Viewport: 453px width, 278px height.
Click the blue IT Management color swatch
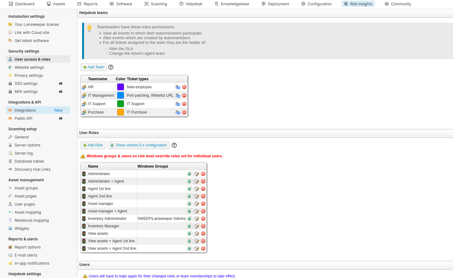(120, 95)
